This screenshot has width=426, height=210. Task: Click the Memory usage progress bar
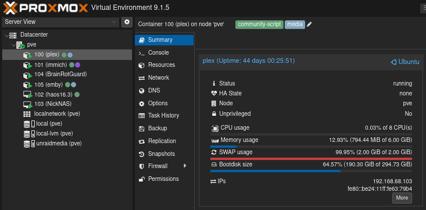(x=311, y=147)
